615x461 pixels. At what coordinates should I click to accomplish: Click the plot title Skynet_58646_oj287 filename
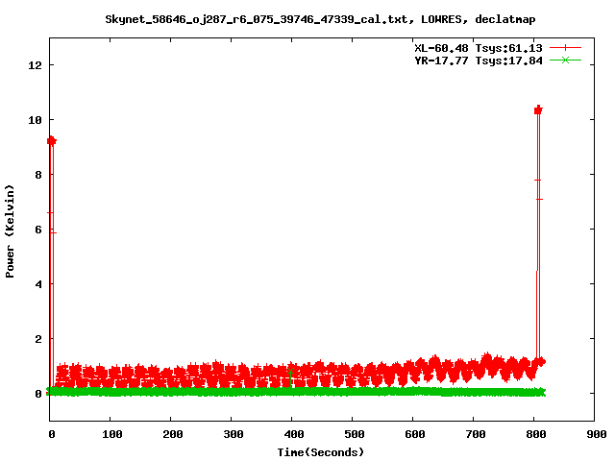point(257,19)
